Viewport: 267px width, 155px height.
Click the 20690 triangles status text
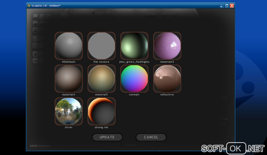40,146
